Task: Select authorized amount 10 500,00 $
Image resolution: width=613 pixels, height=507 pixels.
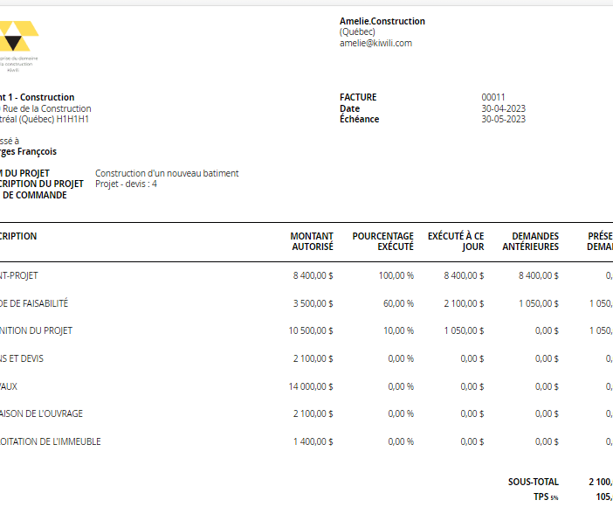Action: [311, 330]
